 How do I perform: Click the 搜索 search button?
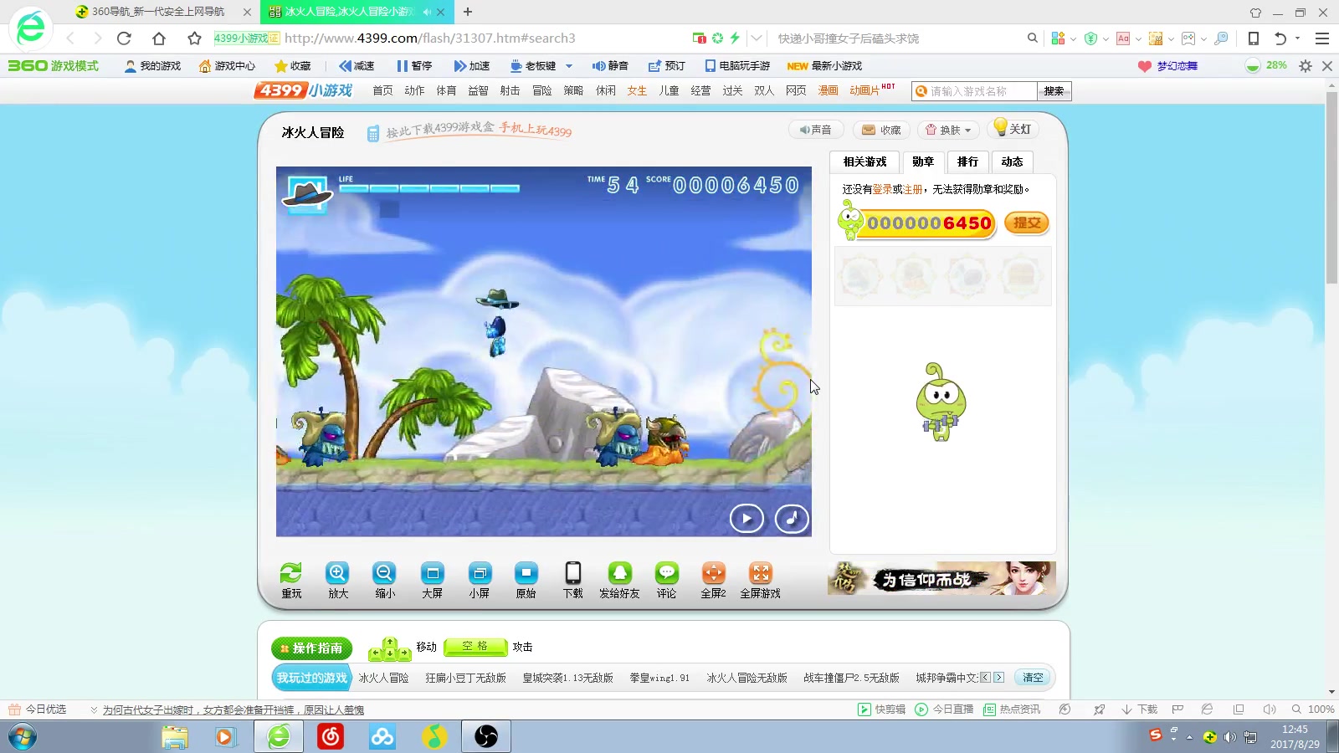click(1054, 91)
